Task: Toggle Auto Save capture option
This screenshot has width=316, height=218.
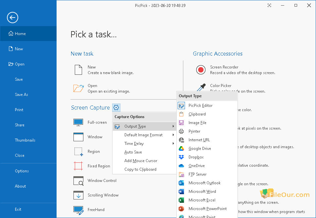Action: tap(144, 152)
